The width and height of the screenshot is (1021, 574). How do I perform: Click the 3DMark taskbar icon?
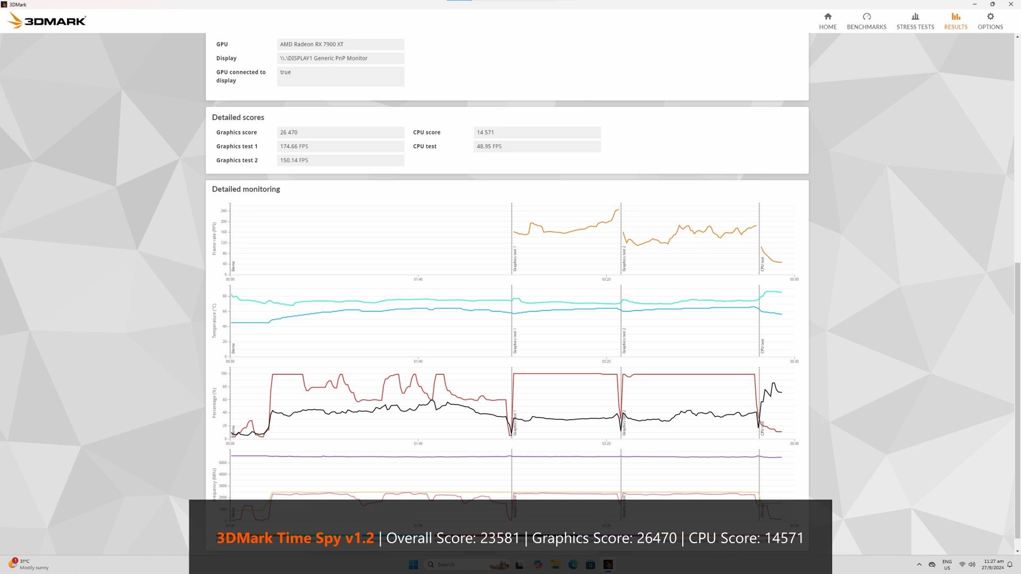pyautogui.click(x=608, y=564)
